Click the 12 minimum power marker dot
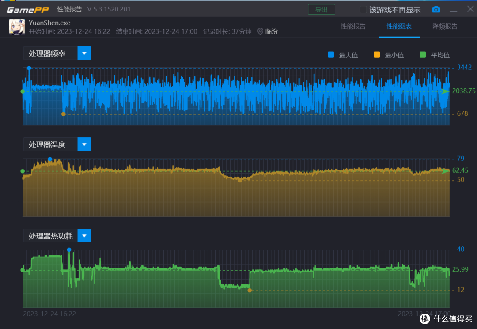Image resolution: width=477 pixels, height=329 pixels. pos(250,291)
